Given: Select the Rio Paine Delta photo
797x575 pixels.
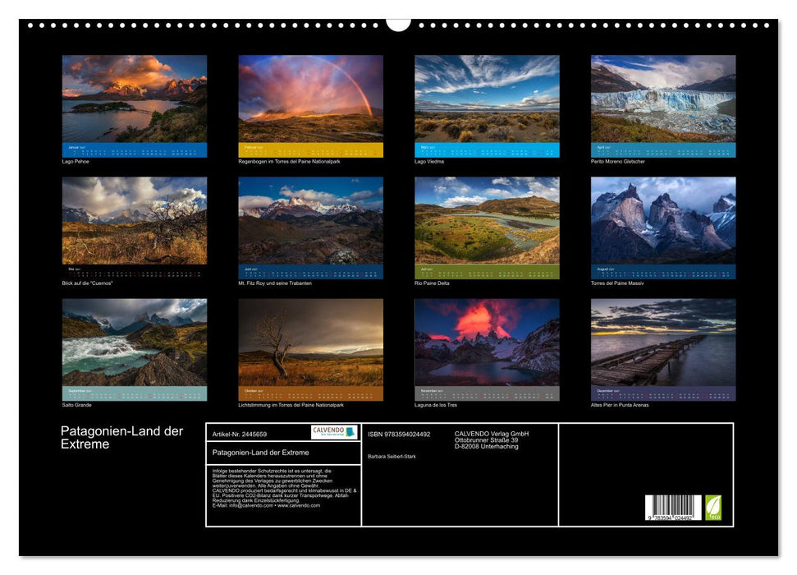Looking at the screenshot, I should click(487, 220).
